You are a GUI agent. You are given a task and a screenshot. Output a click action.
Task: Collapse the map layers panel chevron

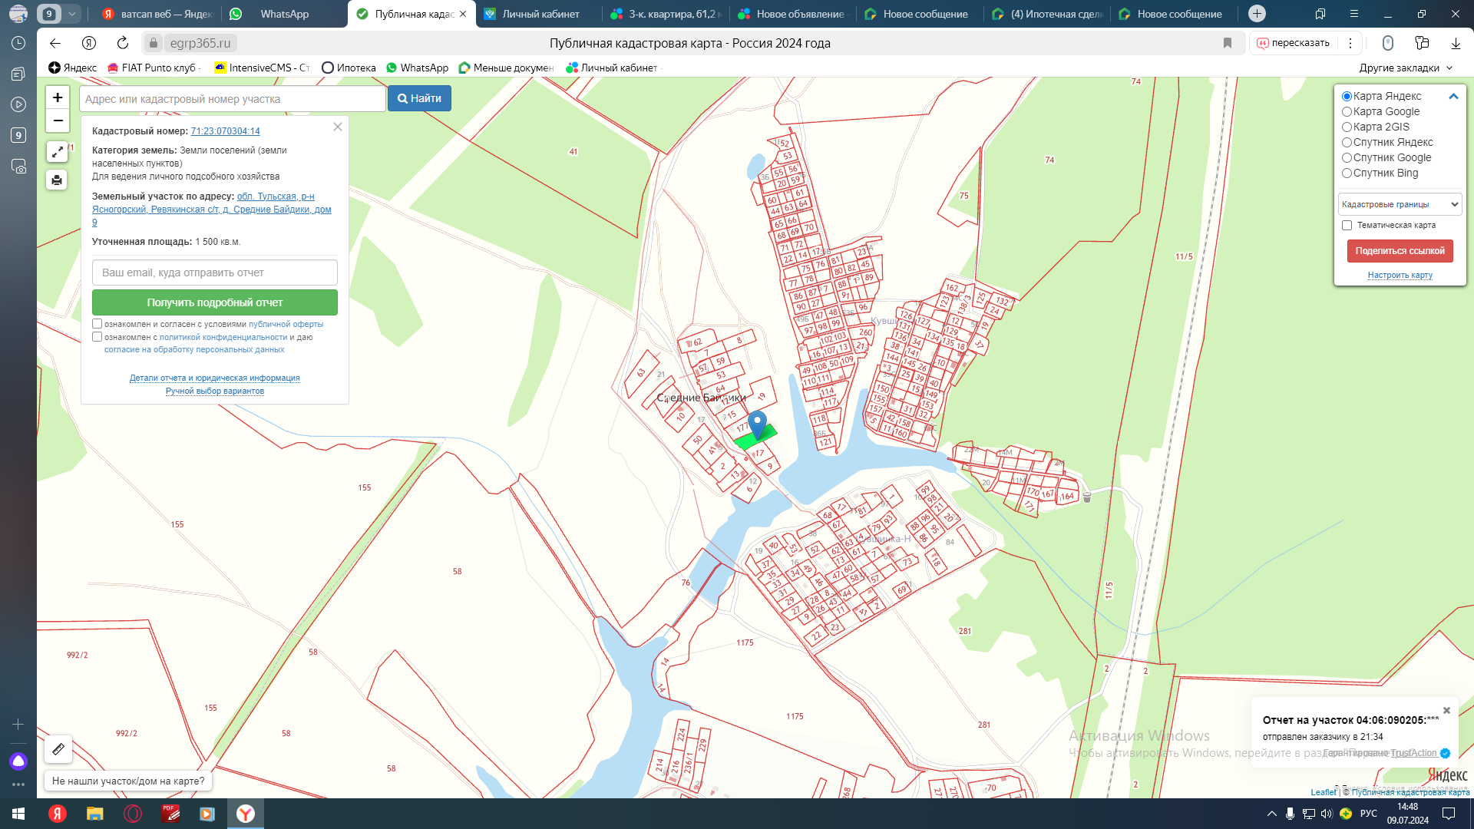point(1453,97)
